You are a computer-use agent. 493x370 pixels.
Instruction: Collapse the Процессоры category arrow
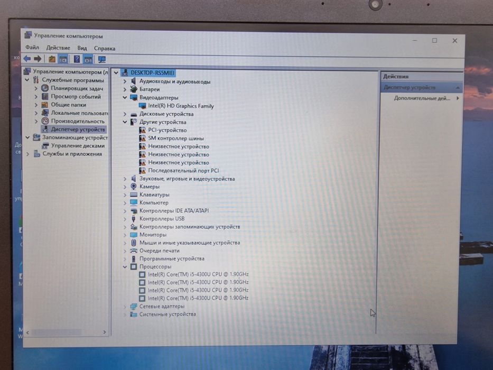(125, 266)
